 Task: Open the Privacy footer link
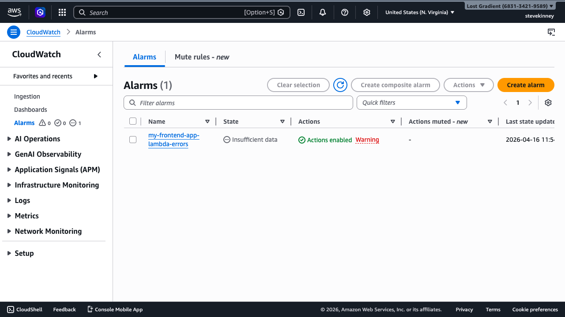click(464, 310)
